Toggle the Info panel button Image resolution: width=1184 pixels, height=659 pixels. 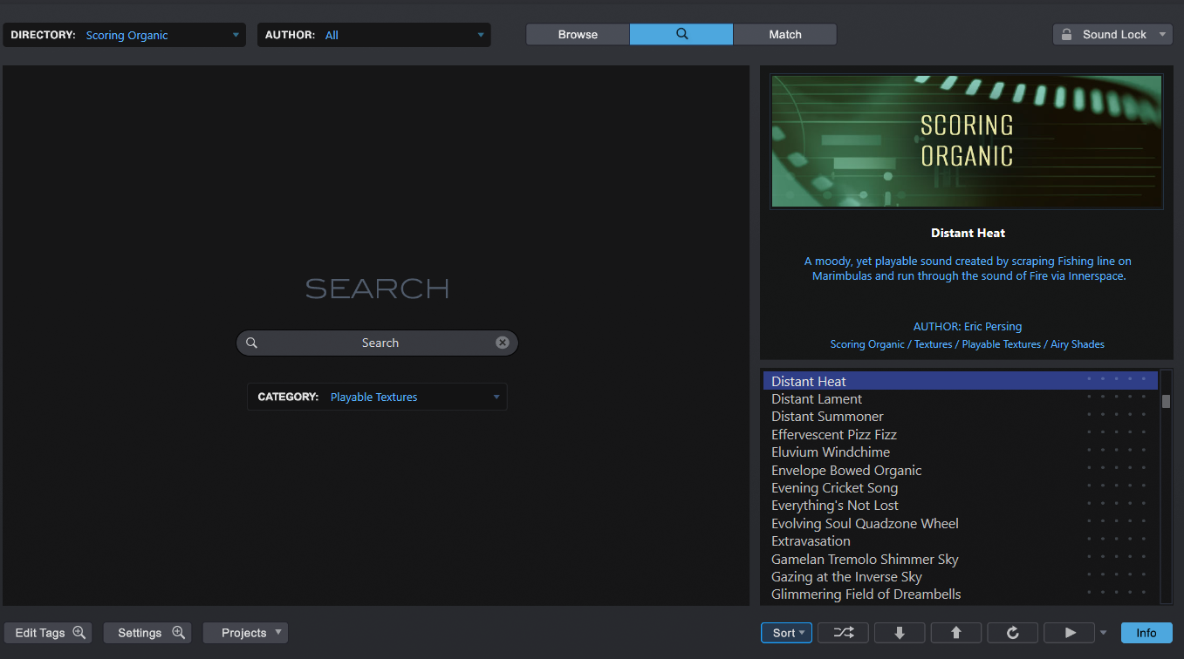click(x=1146, y=633)
